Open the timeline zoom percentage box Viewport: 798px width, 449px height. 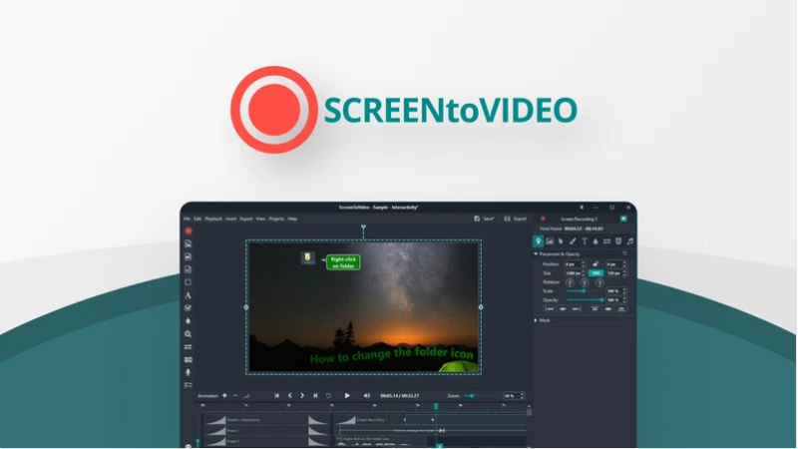click(x=510, y=395)
